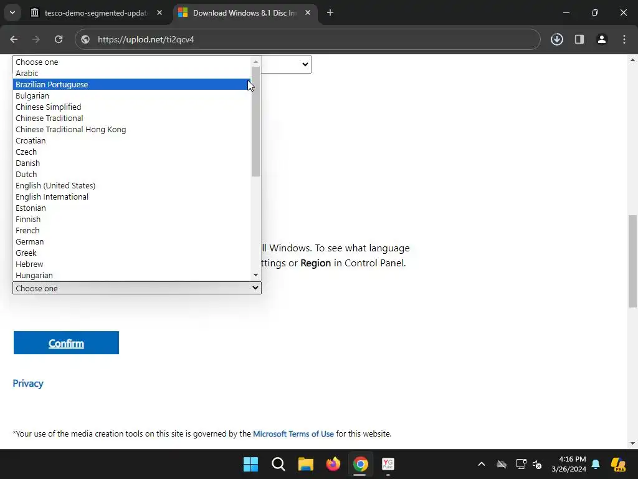The height and width of the screenshot is (479, 638).
Task: Select Arabic from the language list
Action: [x=132, y=74]
